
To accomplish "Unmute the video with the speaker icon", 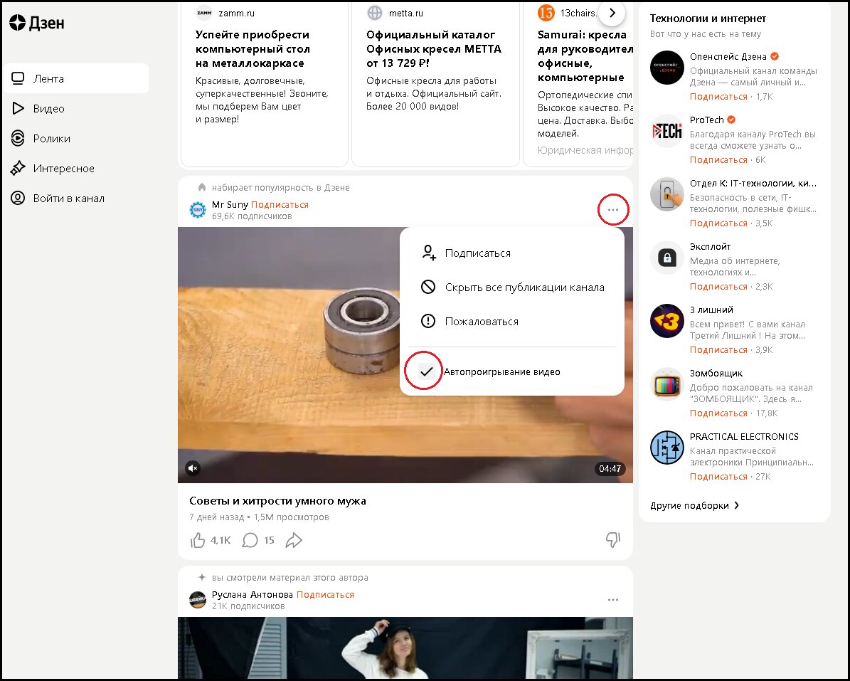I will [193, 468].
